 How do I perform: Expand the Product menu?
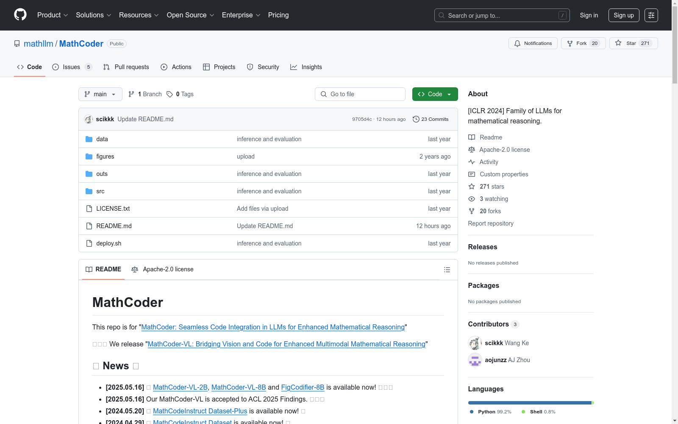[x=53, y=15]
